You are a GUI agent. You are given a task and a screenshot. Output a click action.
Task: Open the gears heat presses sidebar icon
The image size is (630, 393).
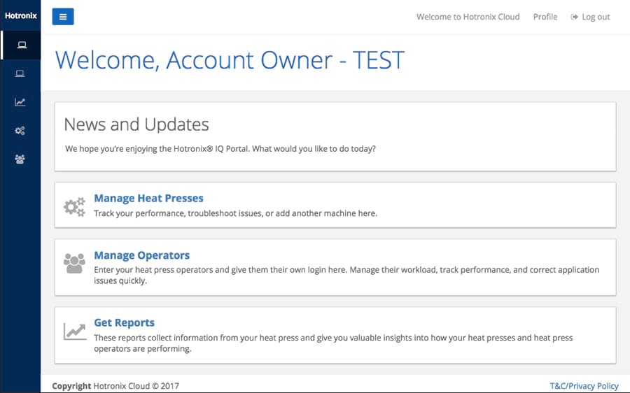20,131
